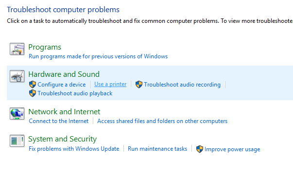Click the Network and Internet globe icon

[17, 114]
